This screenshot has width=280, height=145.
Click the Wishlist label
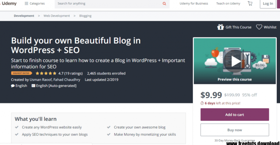(270, 27)
